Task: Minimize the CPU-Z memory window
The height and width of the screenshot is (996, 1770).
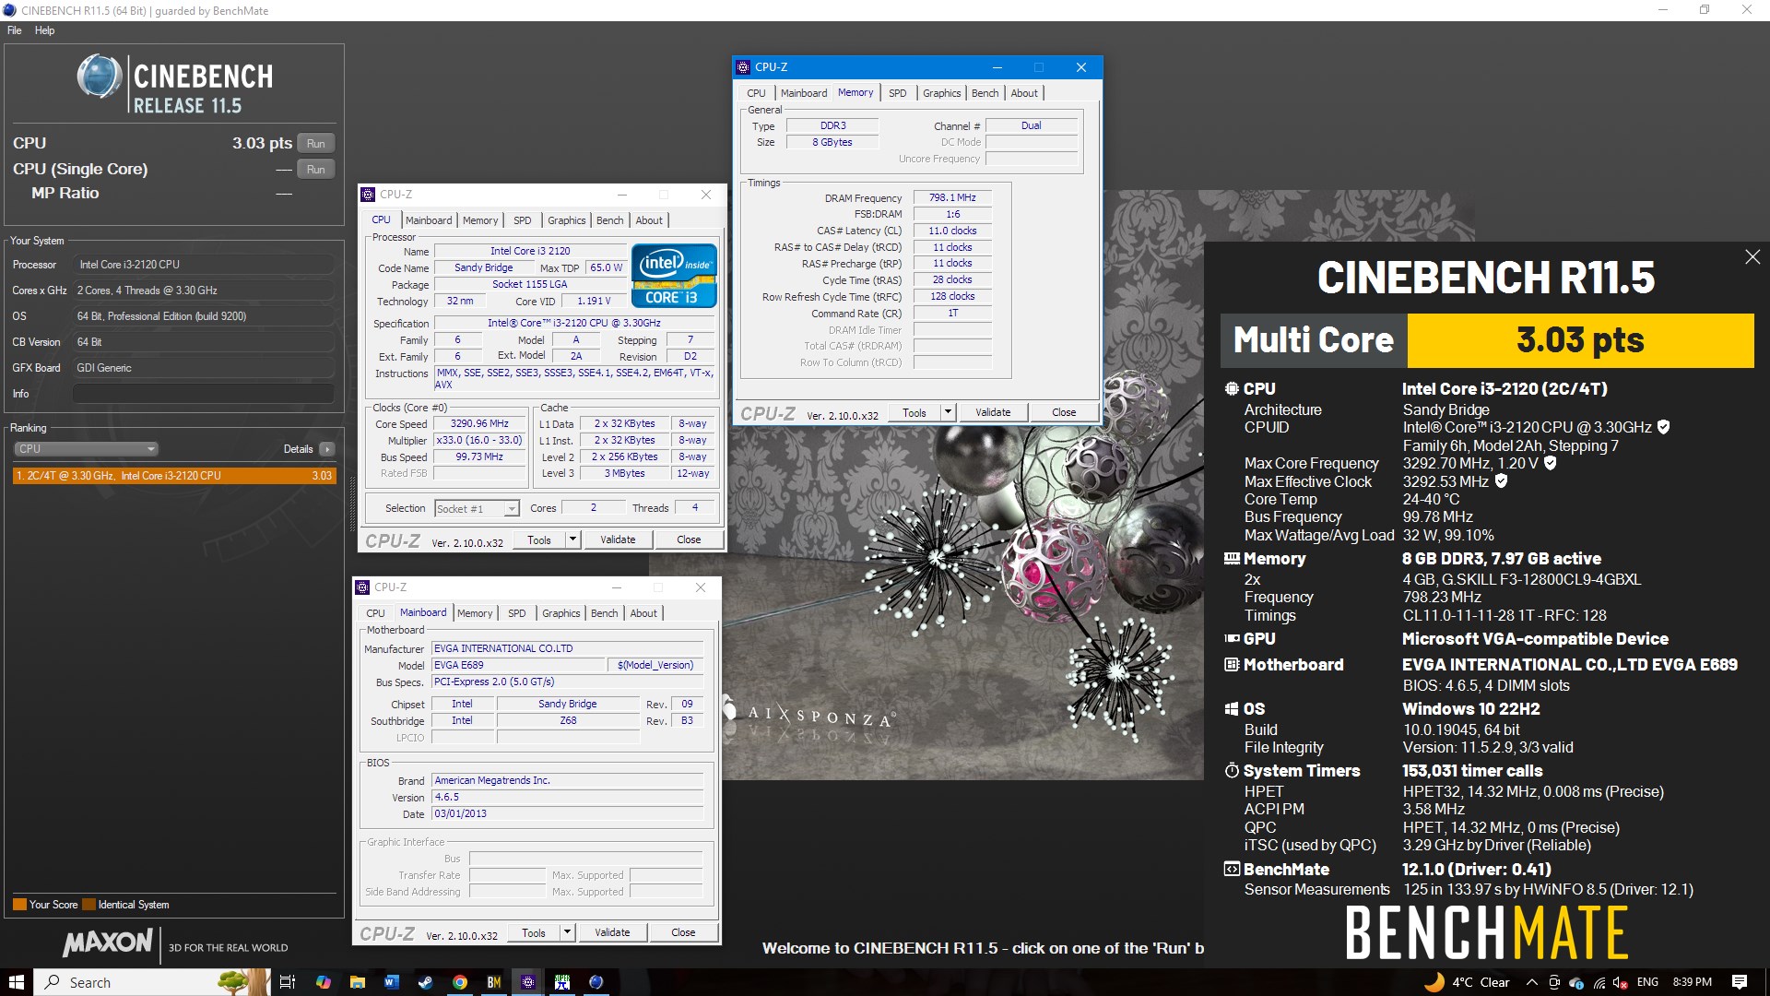Action: [997, 67]
